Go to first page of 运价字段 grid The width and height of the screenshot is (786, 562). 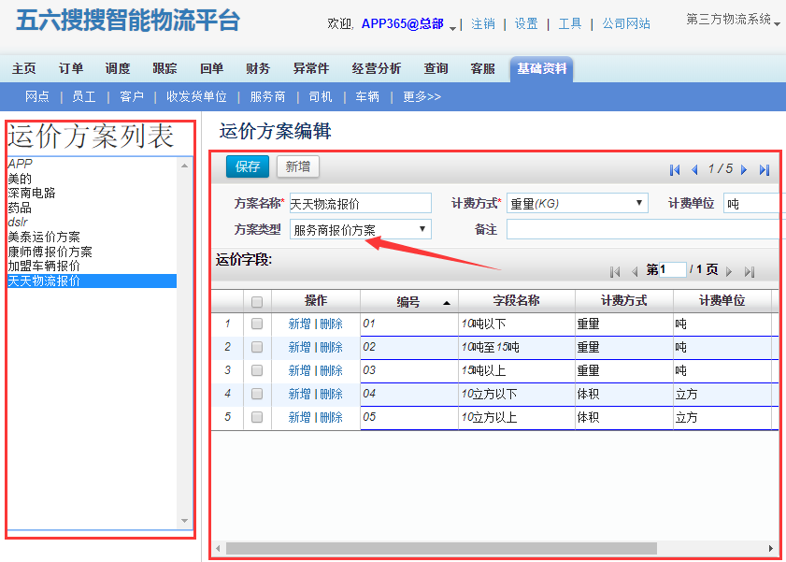(615, 271)
